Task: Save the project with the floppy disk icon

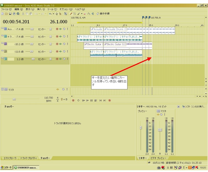Action: (x=10, y=14)
